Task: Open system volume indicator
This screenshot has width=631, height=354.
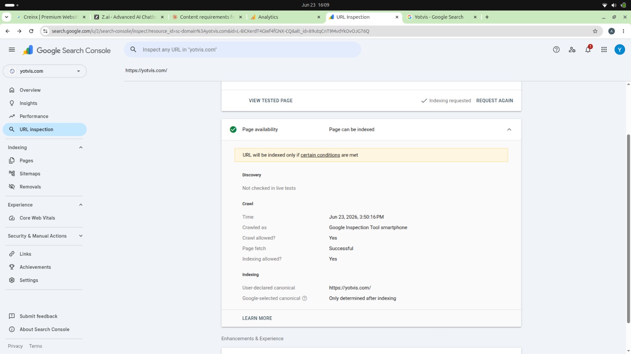Action: pyautogui.click(x=614, y=5)
